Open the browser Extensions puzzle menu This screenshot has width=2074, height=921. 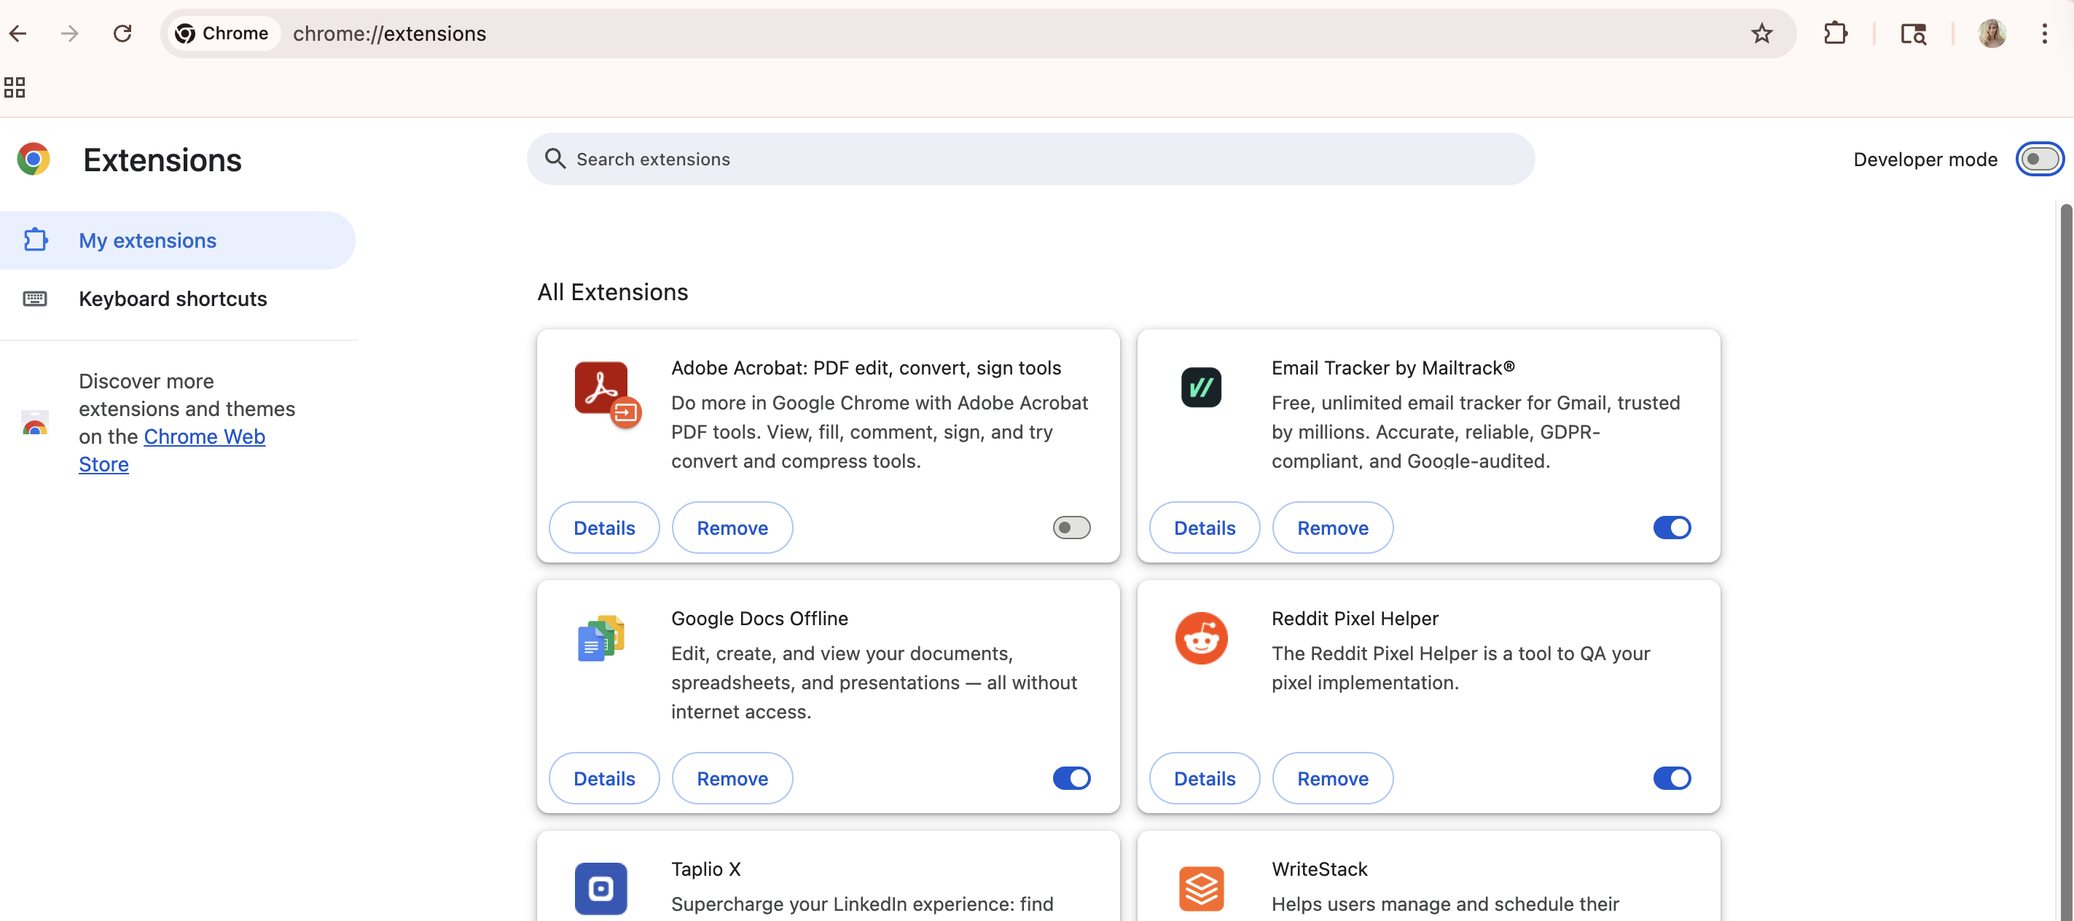(1835, 34)
